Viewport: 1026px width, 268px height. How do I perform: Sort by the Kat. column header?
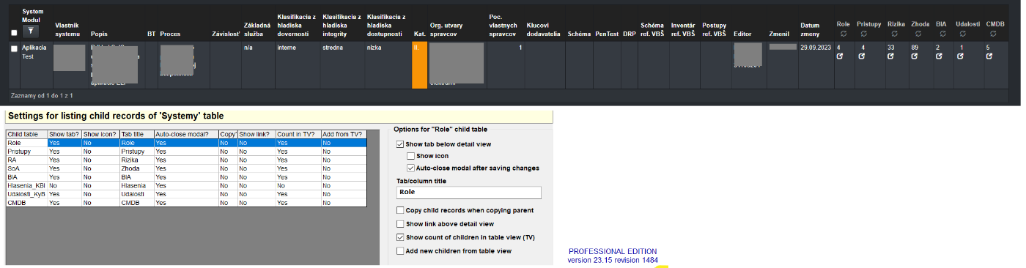pyautogui.click(x=420, y=34)
